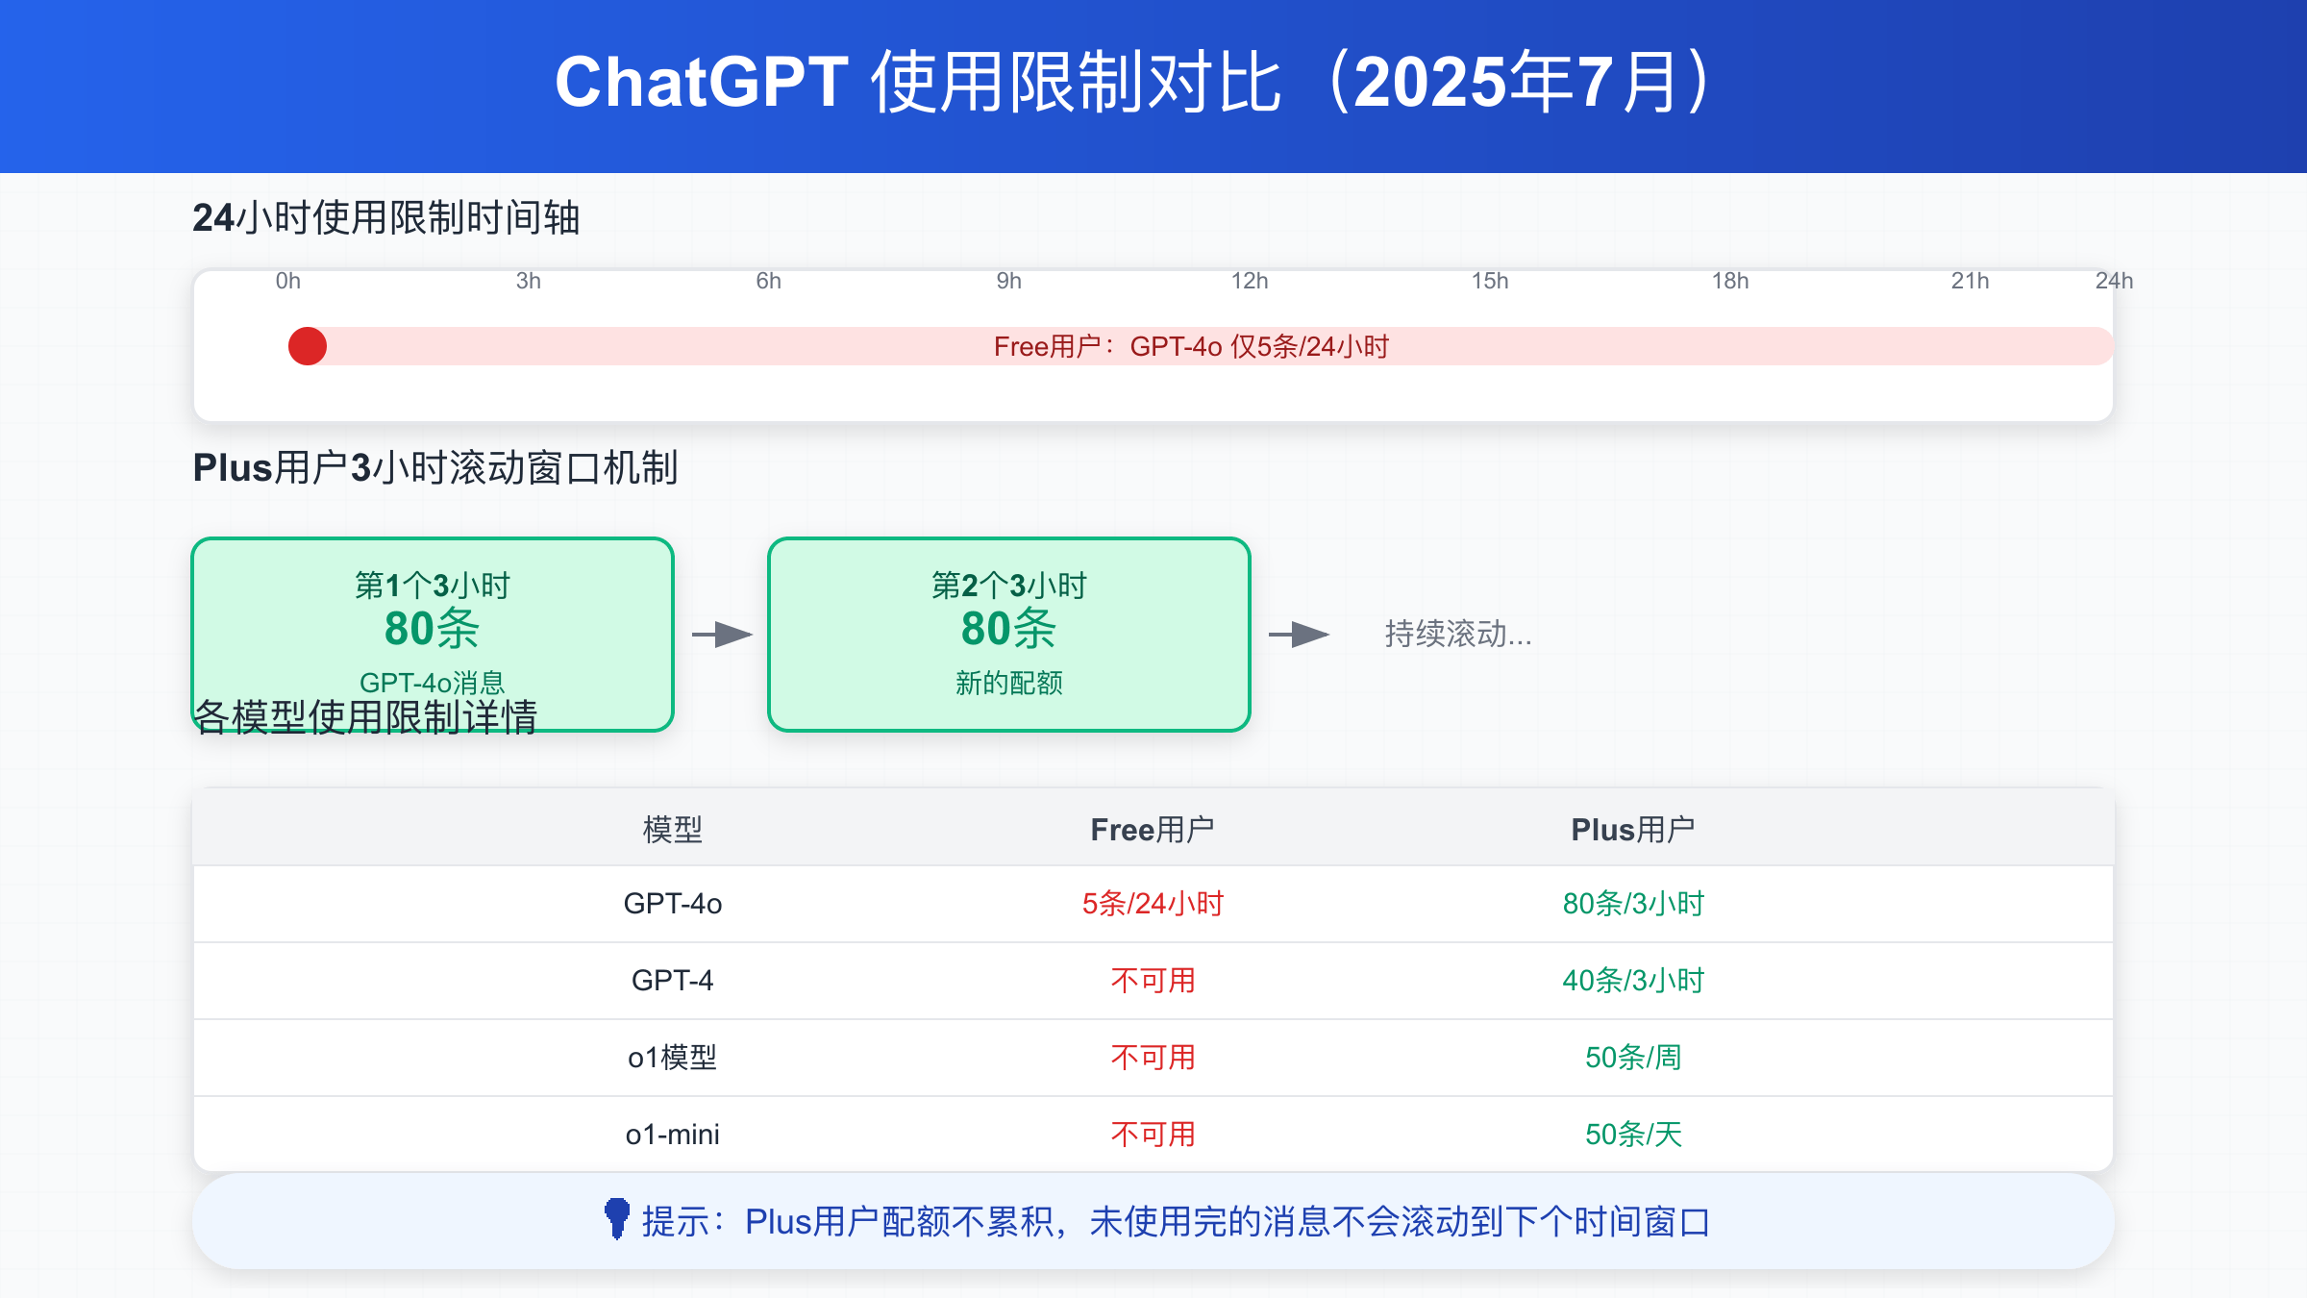Click the '18h' timeline label

[x=1730, y=281]
